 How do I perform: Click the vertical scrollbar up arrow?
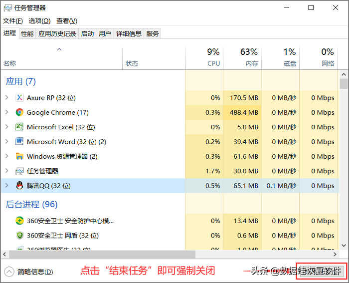coord(344,74)
